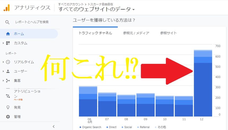The width and height of the screenshot is (228, 130).
Task: Click the Google Analytics logo icon
Action: coord(7,8)
